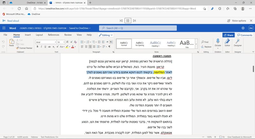Set right-to-left text direction

click(x=111, y=42)
